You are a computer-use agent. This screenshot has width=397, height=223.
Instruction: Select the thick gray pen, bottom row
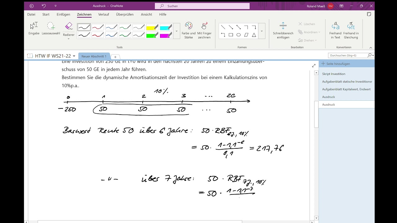tap(138, 35)
